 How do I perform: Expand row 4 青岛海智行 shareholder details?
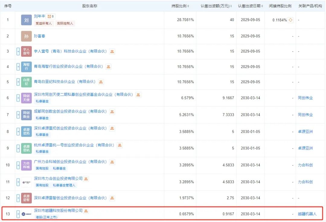click(18, 67)
